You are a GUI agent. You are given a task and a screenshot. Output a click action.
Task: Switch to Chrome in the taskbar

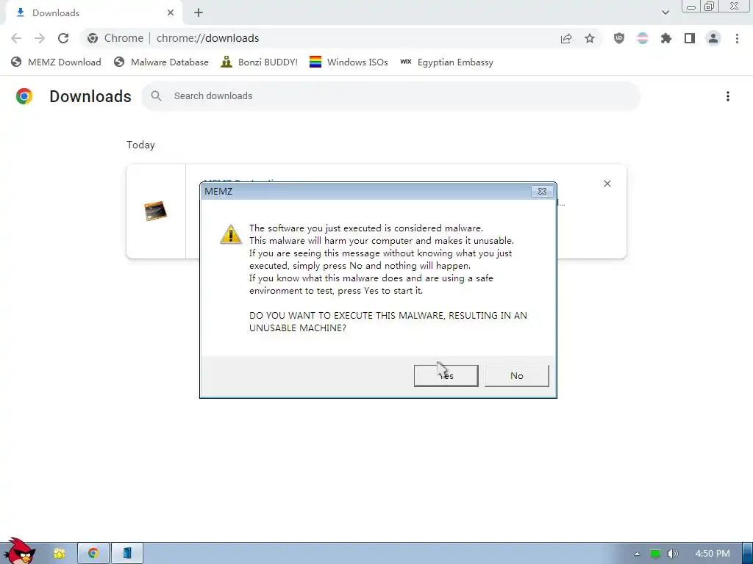coord(93,554)
